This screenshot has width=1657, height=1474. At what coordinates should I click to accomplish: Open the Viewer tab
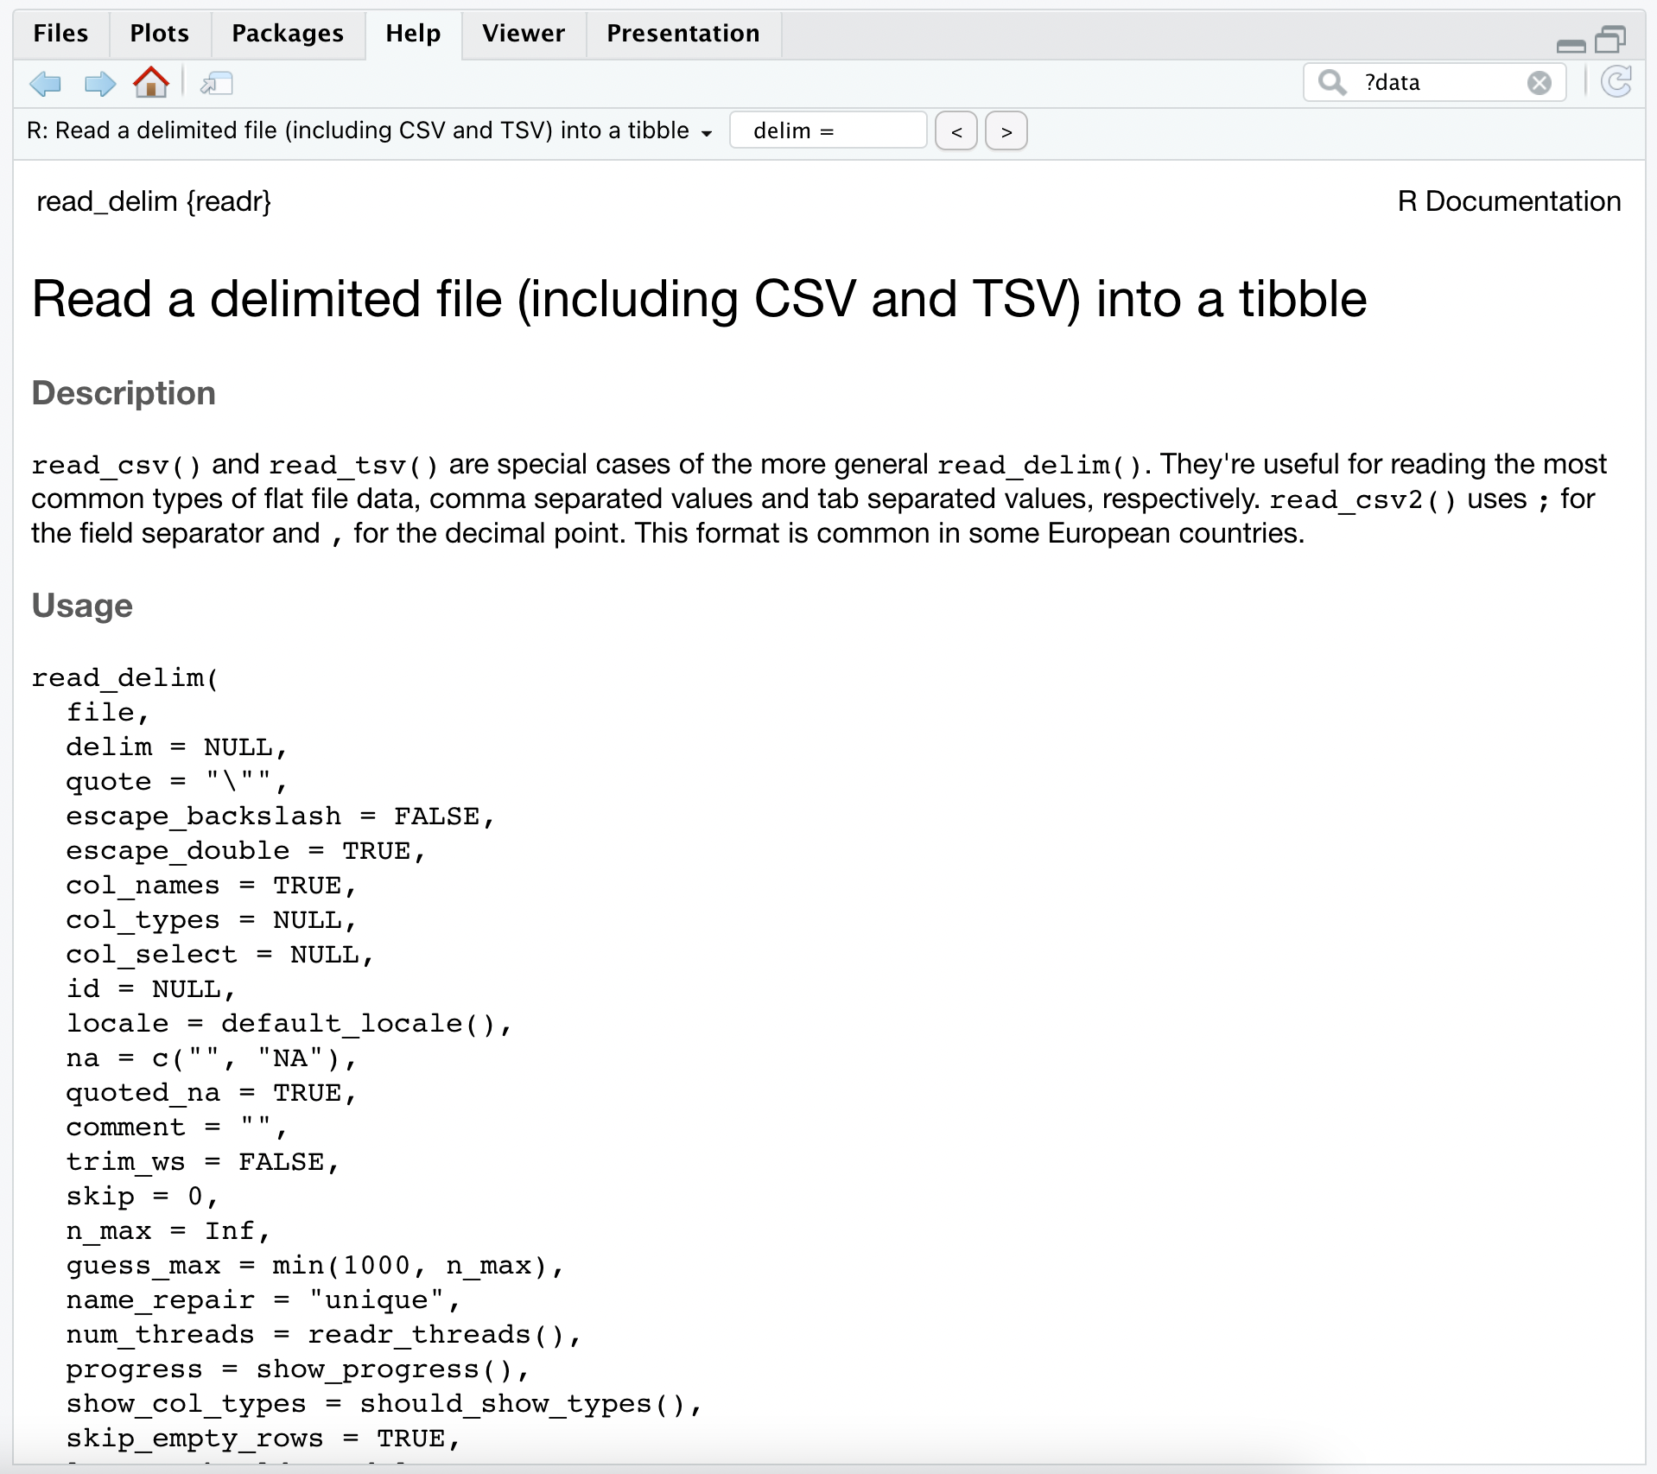click(523, 34)
